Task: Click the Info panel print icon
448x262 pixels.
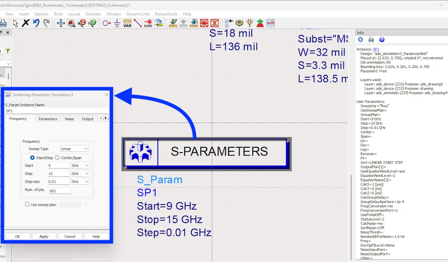Action: tap(371, 40)
